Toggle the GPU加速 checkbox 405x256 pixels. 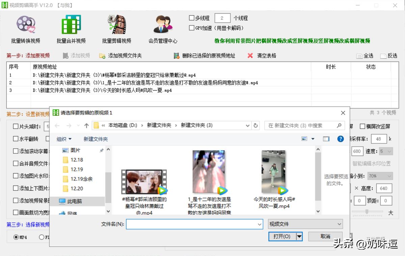[x=192, y=28]
